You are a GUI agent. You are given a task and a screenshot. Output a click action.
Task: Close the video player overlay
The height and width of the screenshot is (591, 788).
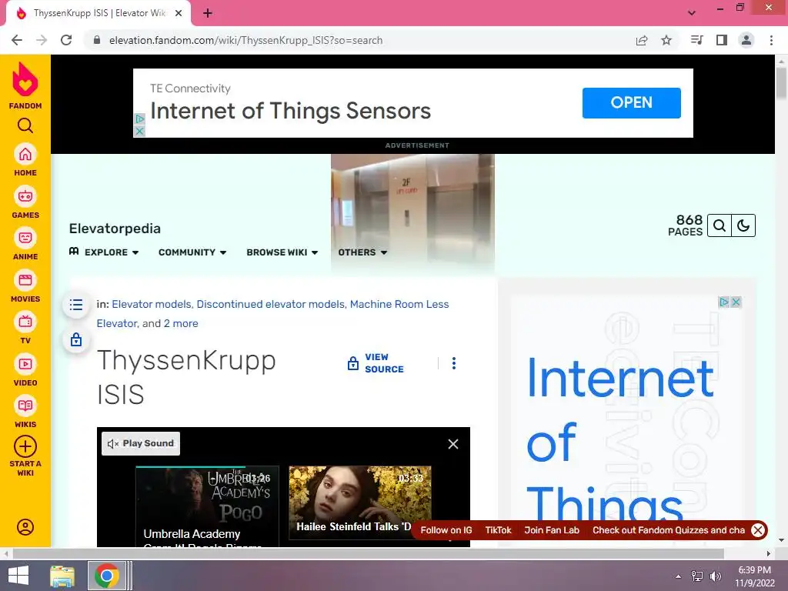(x=453, y=444)
